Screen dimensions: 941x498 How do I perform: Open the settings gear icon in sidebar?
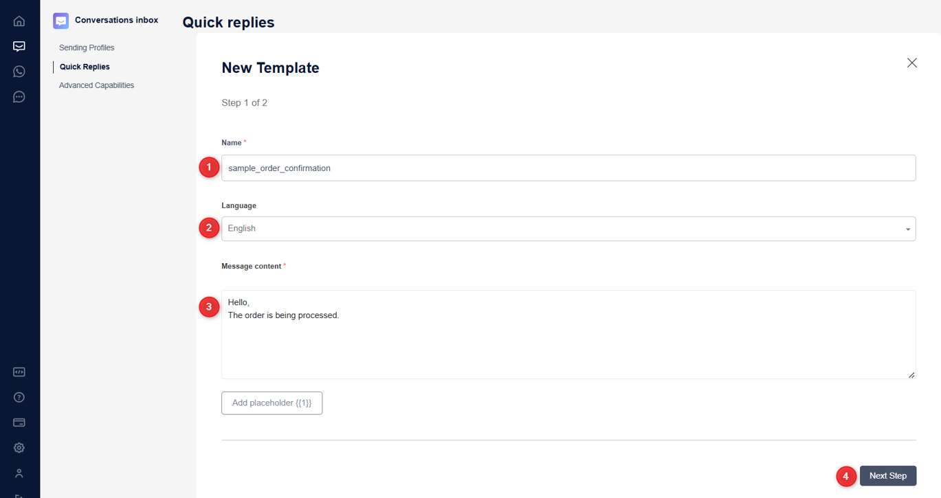(x=19, y=448)
